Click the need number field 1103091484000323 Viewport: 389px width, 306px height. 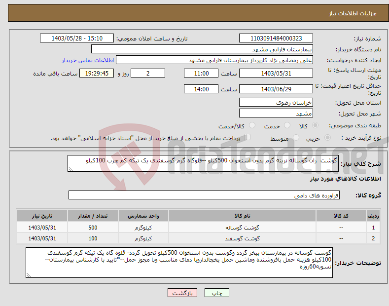tap(276, 38)
